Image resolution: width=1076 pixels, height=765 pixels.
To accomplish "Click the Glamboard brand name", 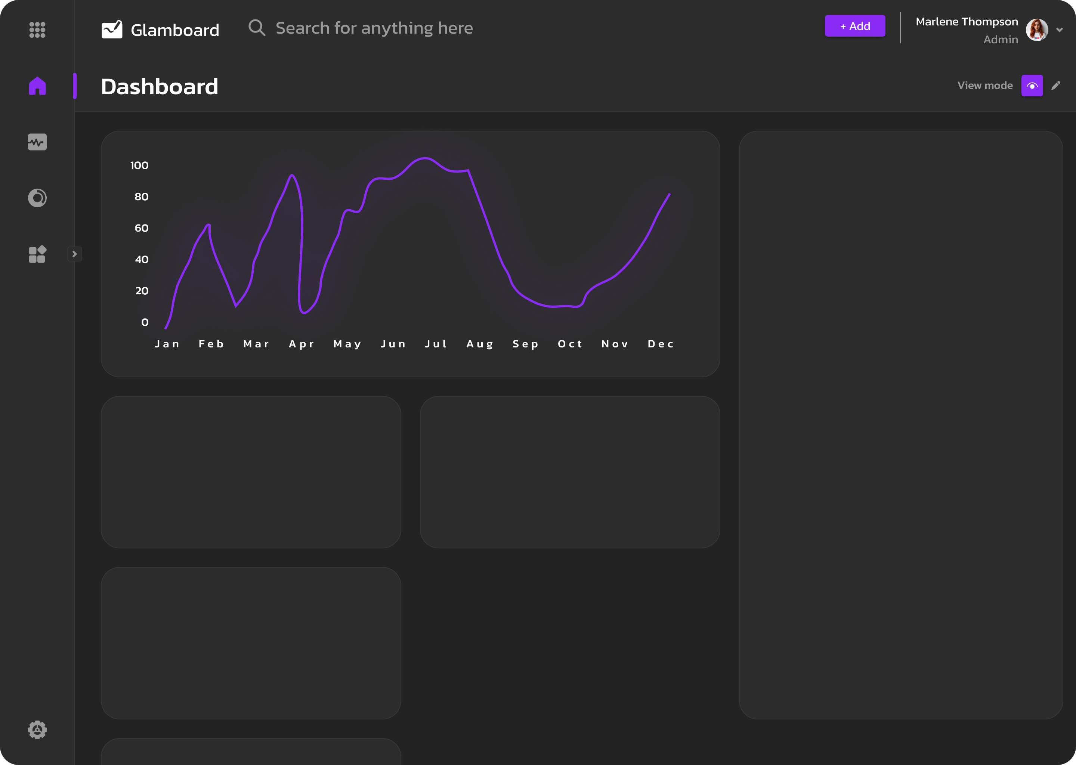I will 175,30.
